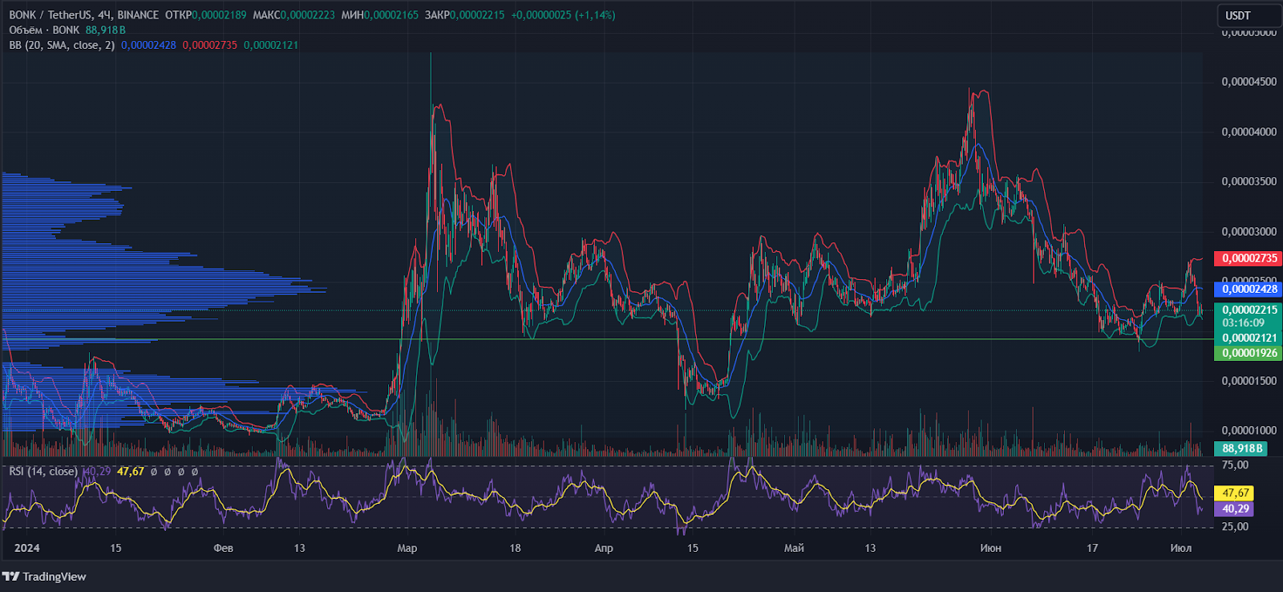This screenshot has height=592, width=1283.
Task: Click the 18 label on time axis
Action: tap(515, 548)
